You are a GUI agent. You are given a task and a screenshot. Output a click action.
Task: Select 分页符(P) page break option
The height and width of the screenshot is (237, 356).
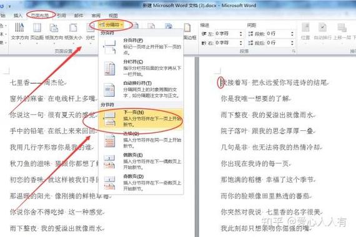click(141, 47)
